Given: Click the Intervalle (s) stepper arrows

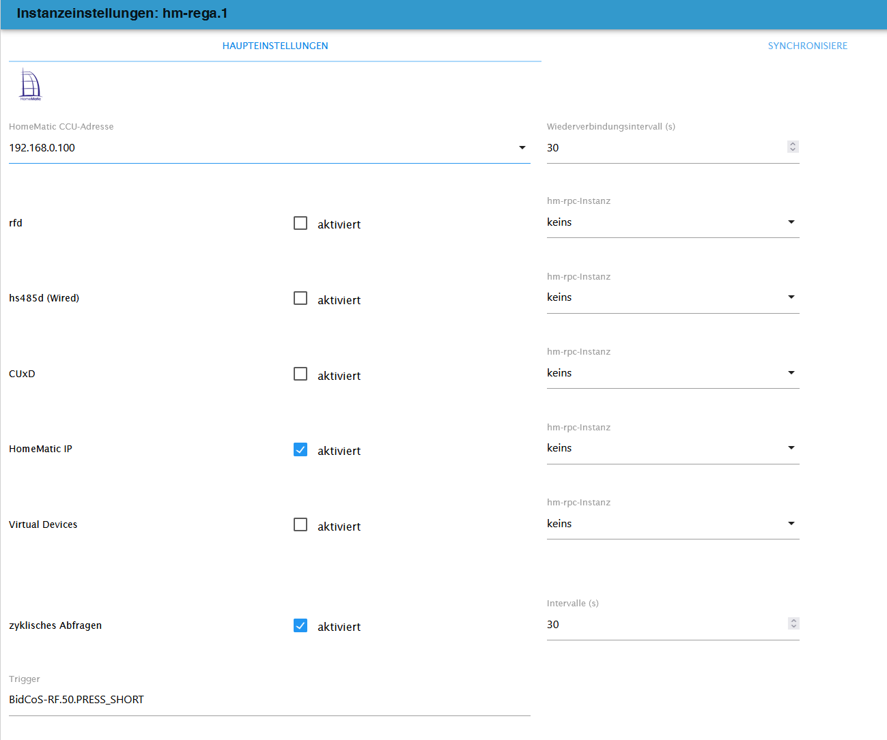Looking at the screenshot, I should click(x=793, y=623).
